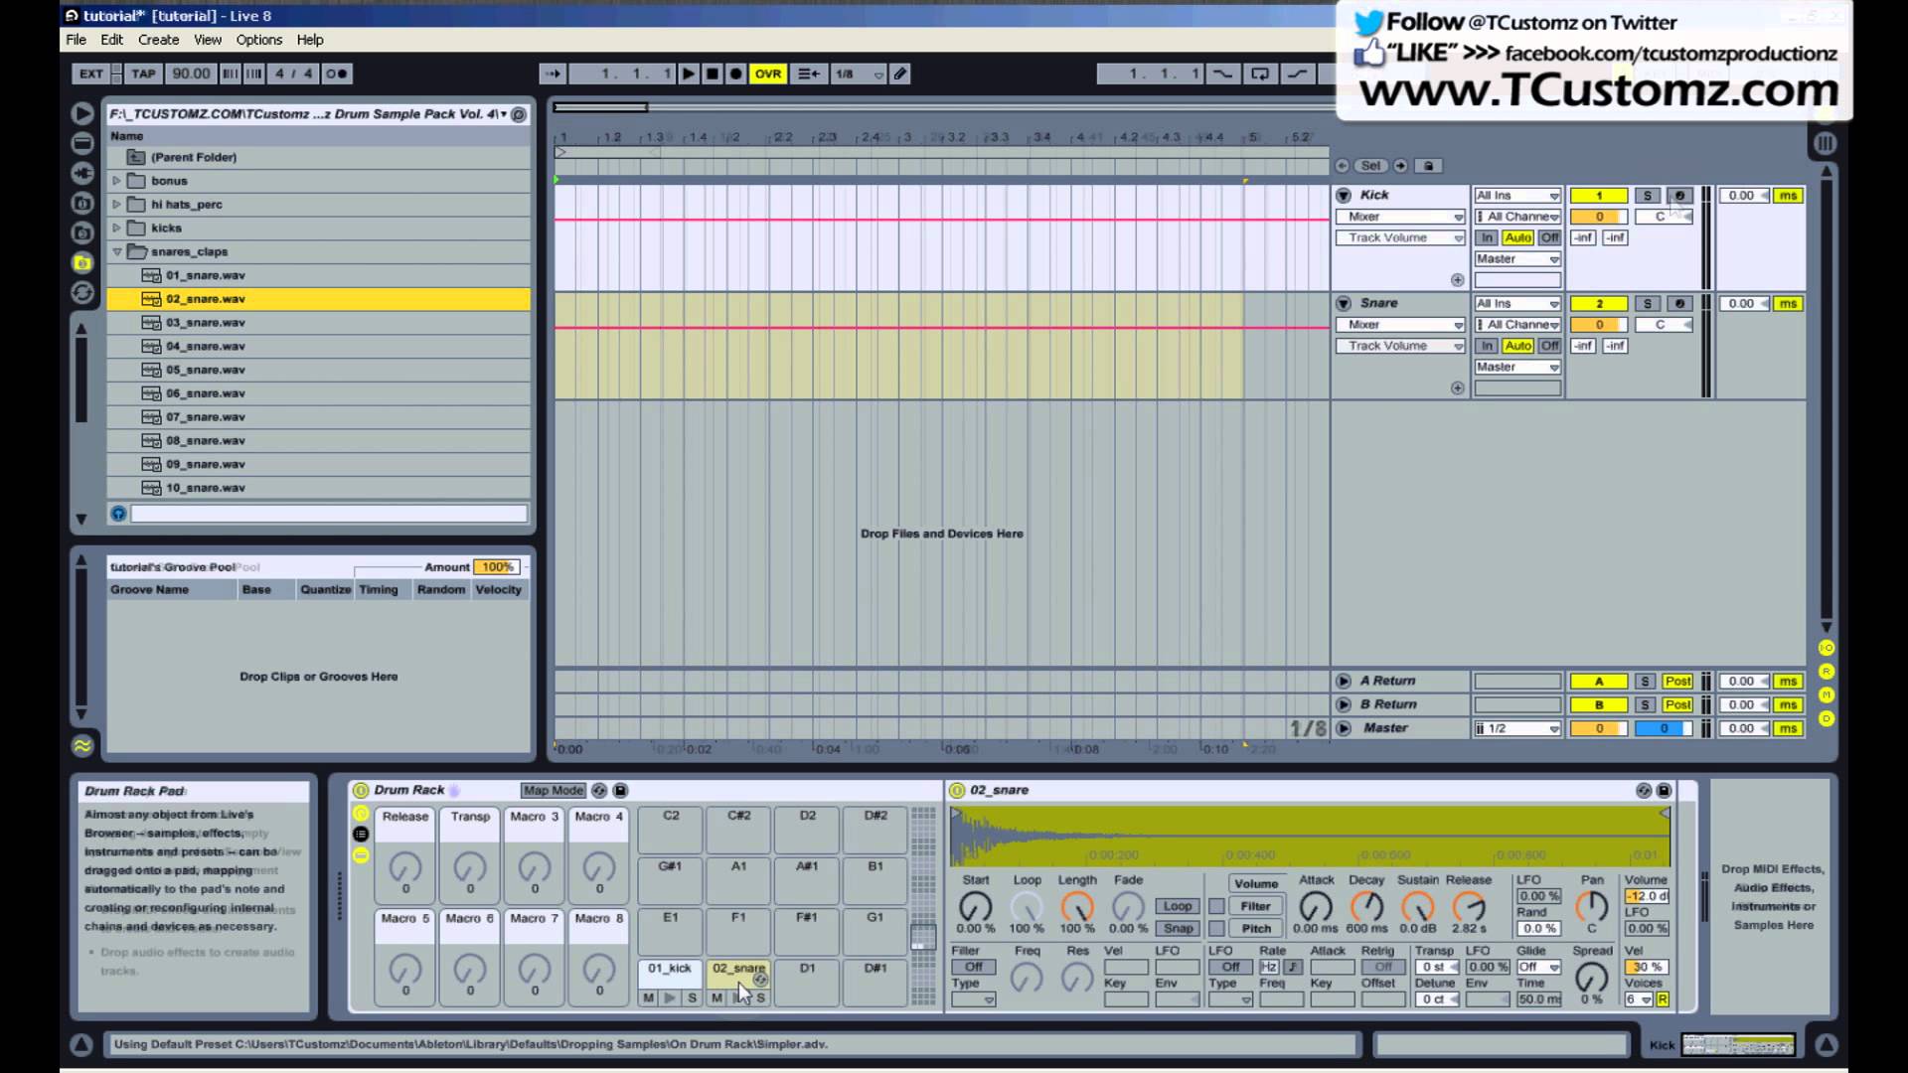This screenshot has height=1073, width=1908.
Task: Open the All Ins input chooser on the Kick track
Action: point(1515,195)
